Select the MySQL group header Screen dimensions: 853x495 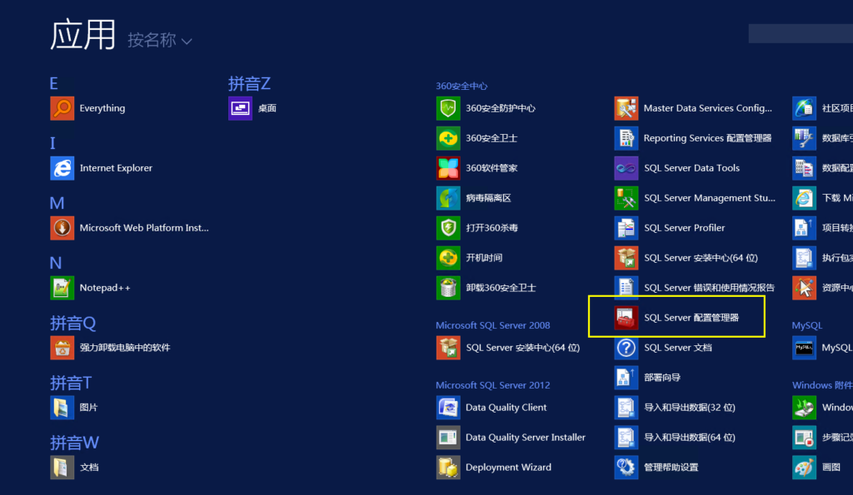point(806,325)
